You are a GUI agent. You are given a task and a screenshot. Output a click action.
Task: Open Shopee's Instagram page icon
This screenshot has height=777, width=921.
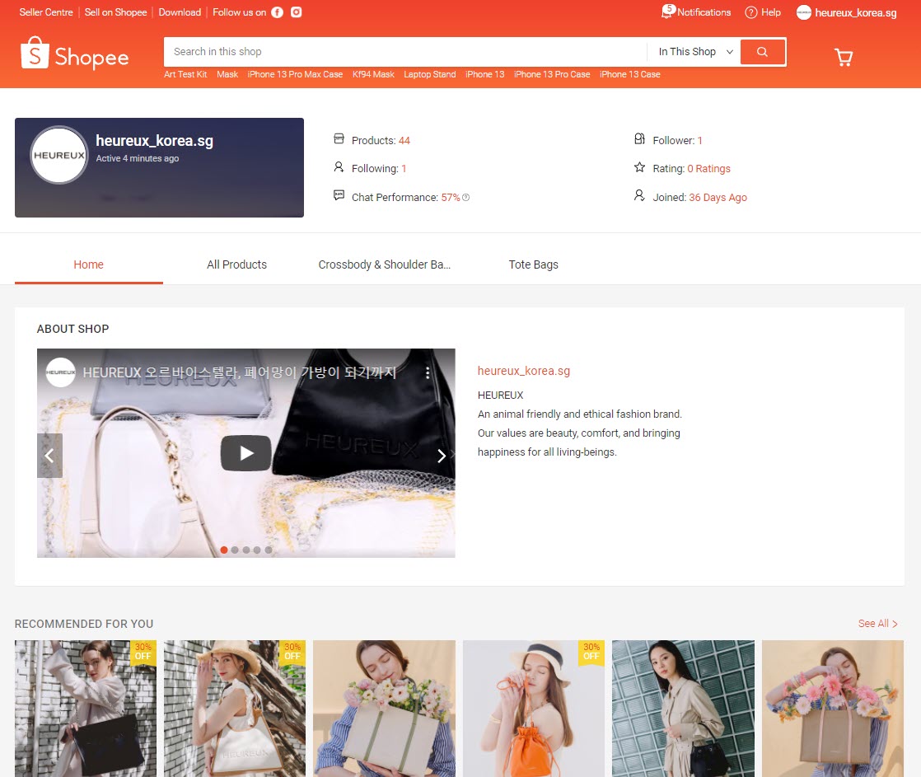(296, 12)
